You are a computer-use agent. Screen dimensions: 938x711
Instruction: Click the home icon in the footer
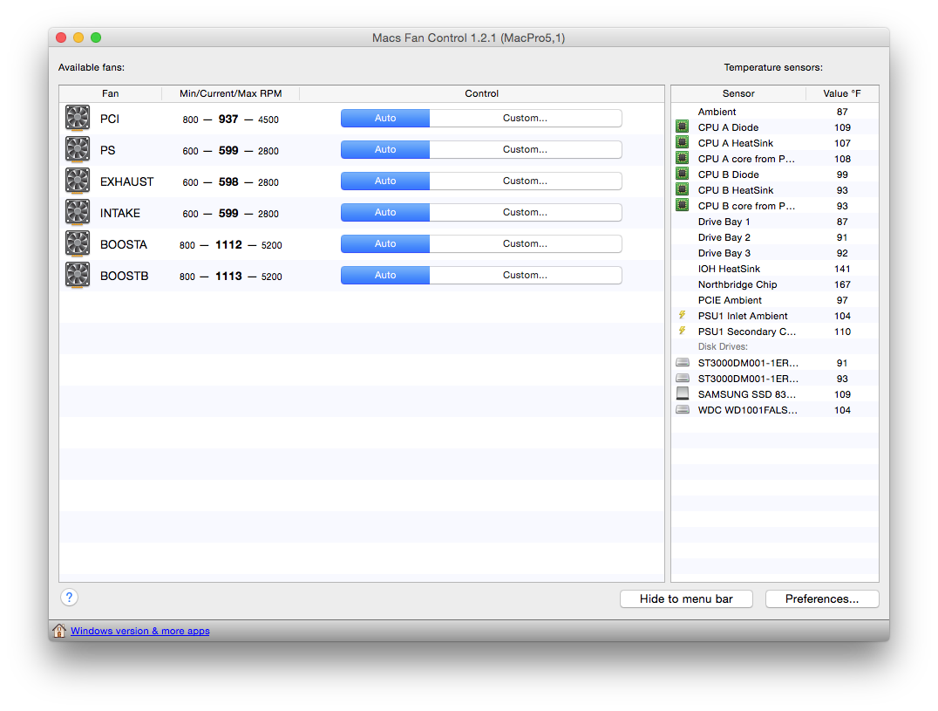point(59,631)
